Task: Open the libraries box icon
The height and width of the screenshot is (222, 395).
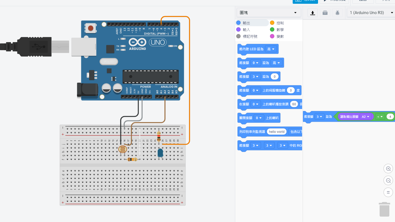Action: [325, 13]
